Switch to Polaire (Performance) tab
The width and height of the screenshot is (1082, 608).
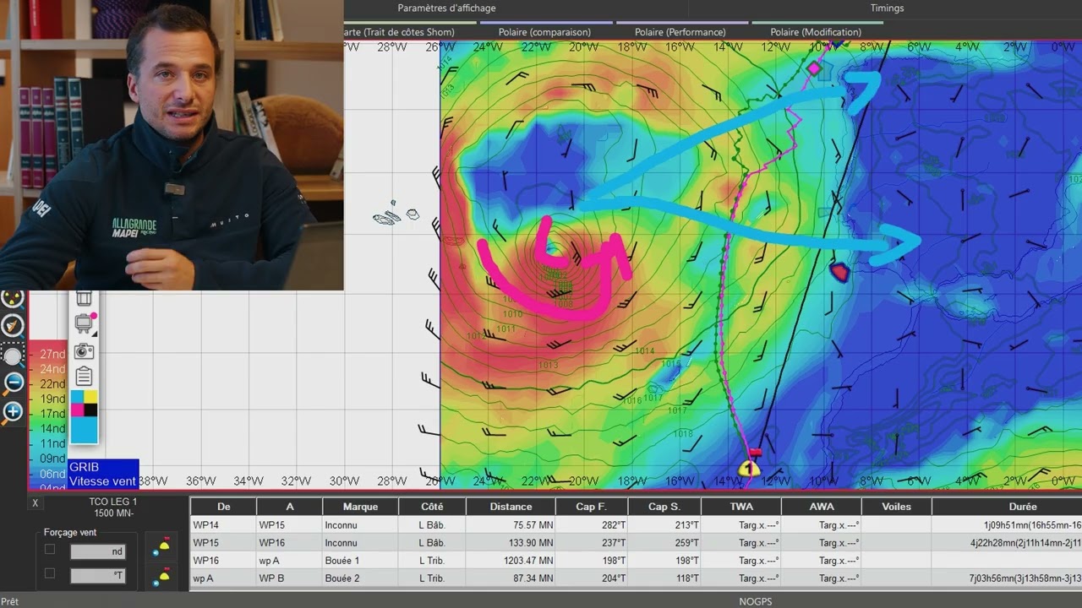click(680, 32)
